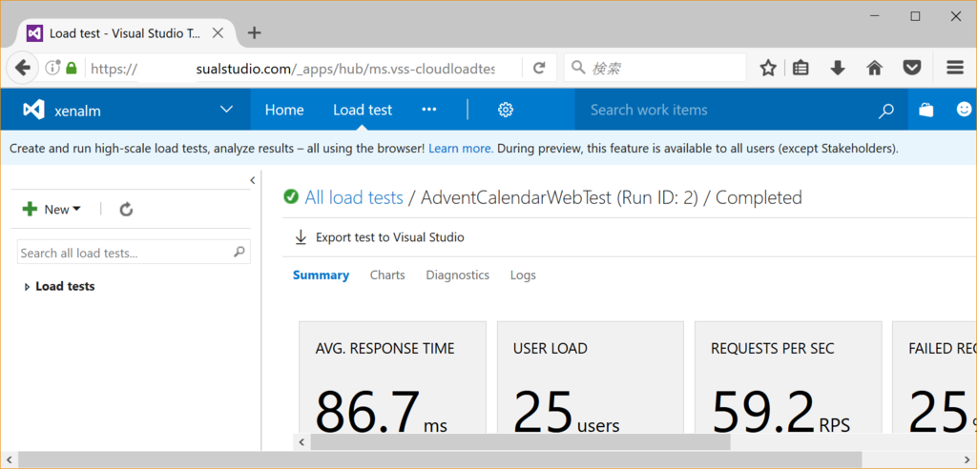Viewport: 977px width, 469px height.
Task: Switch to the Charts tab
Action: click(387, 275)
